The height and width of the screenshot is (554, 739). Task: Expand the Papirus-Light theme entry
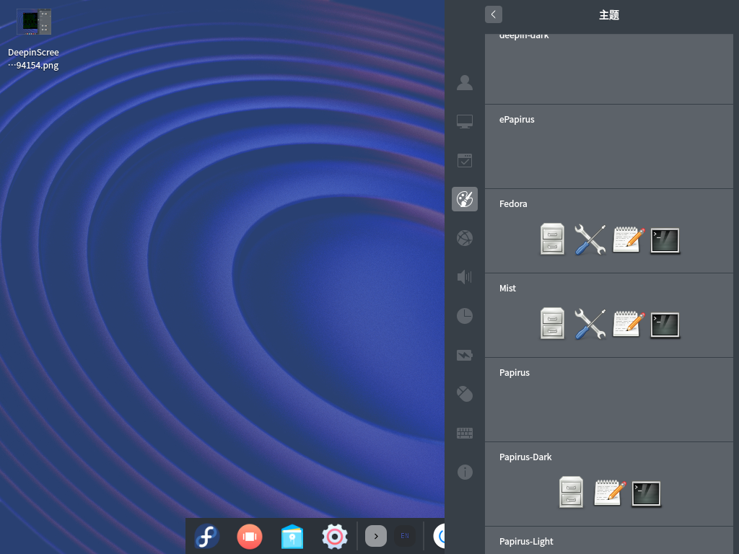click(609, 541)
